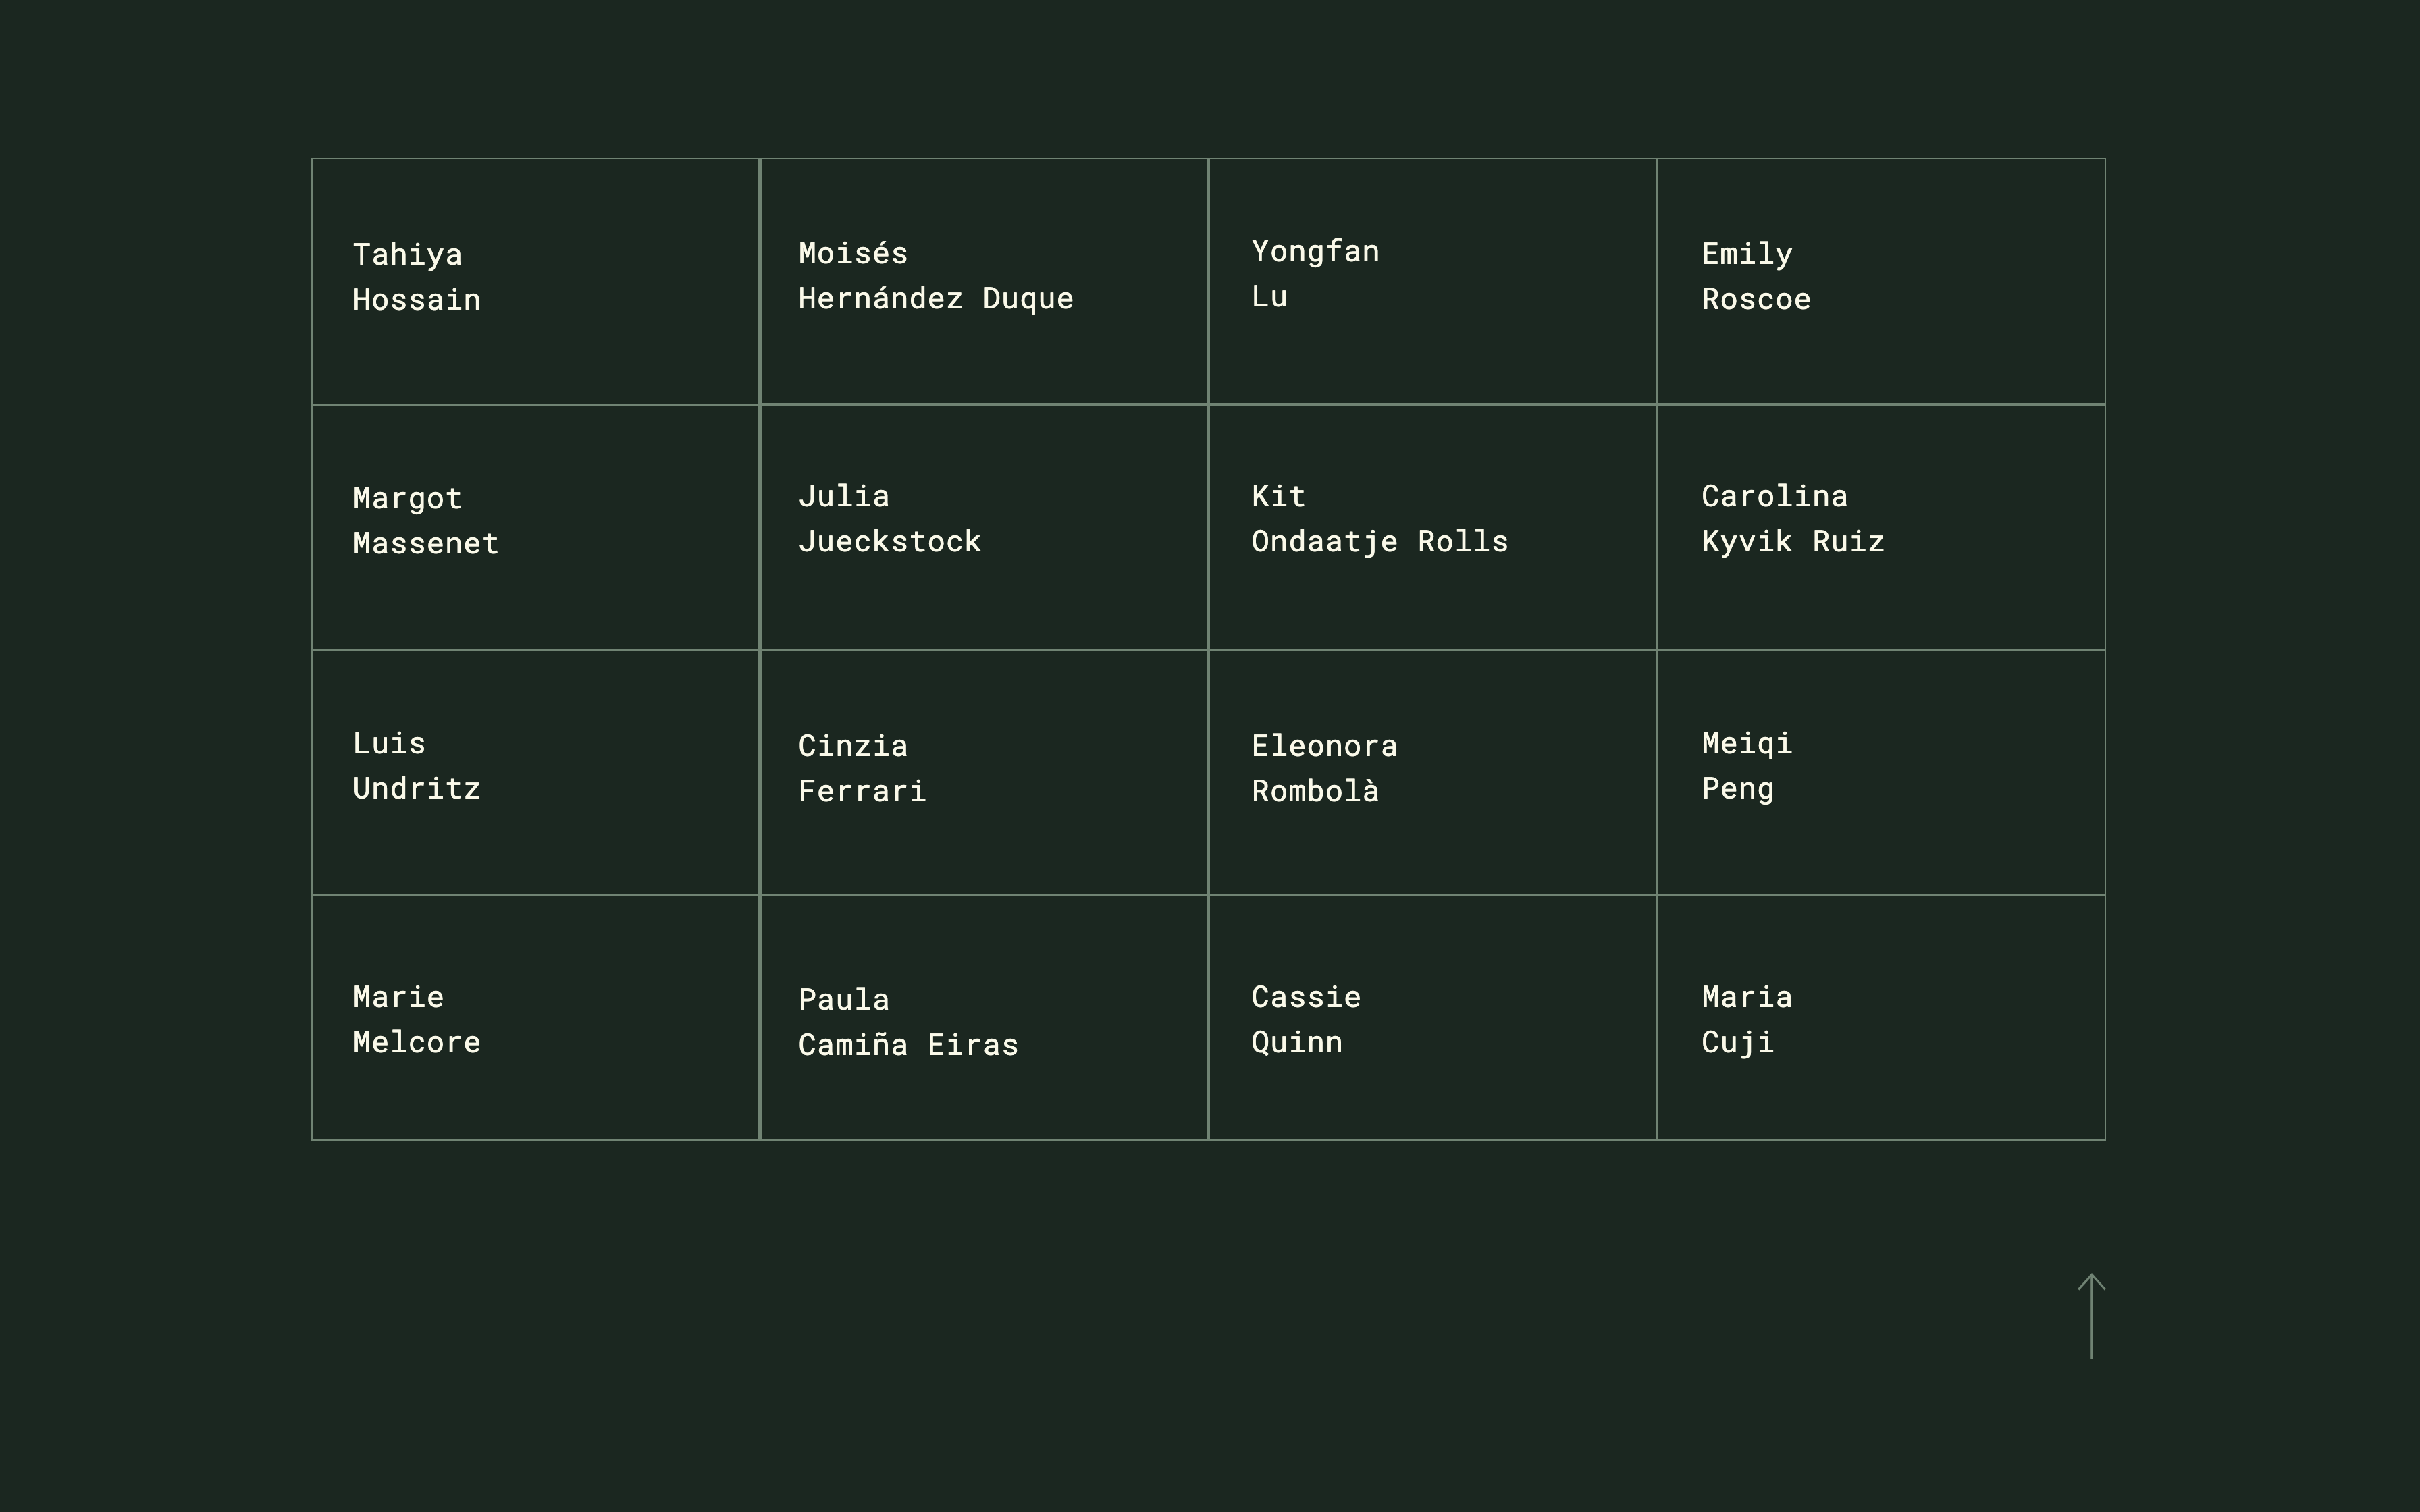Select the Luis Undritz name
This screenshot has height=1512, width=2420.
point(416,766)
